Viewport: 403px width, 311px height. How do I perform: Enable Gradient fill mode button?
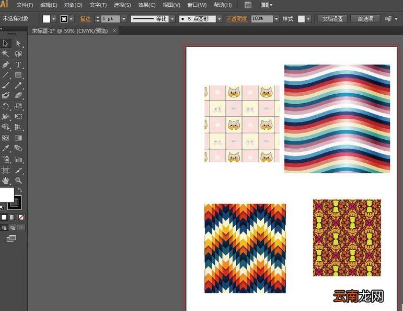(13, 217)
